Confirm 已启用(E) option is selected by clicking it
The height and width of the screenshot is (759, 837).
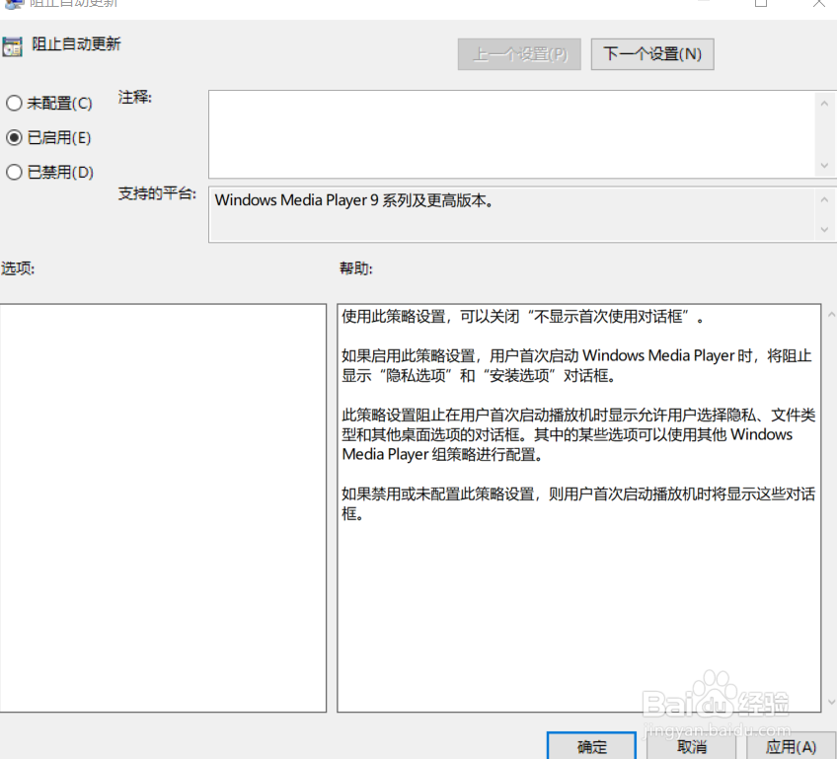[15, 137]
